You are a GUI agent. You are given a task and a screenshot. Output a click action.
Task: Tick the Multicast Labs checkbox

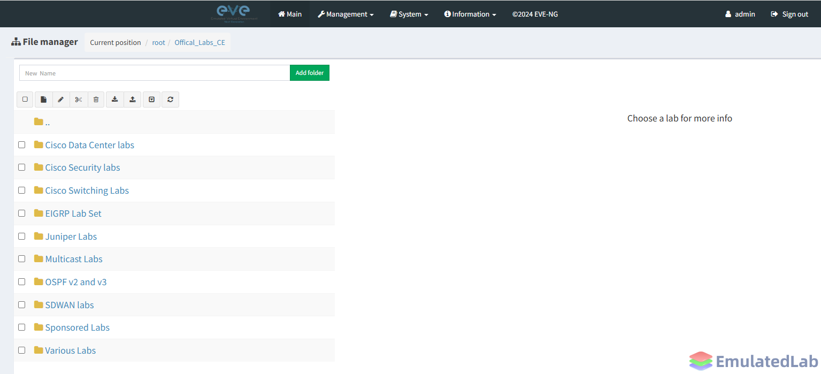22,258
